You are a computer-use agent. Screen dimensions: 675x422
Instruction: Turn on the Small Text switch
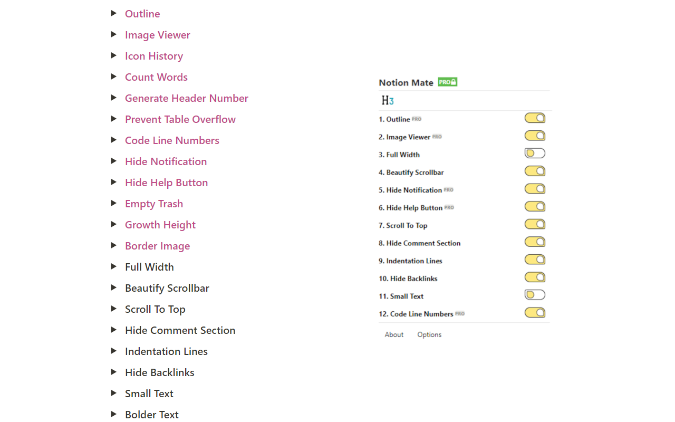[535, 295]
